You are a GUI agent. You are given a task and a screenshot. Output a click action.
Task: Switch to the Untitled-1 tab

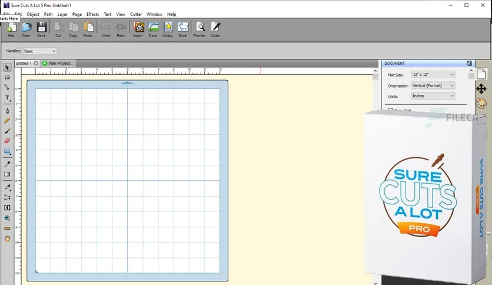pos(24,63)
